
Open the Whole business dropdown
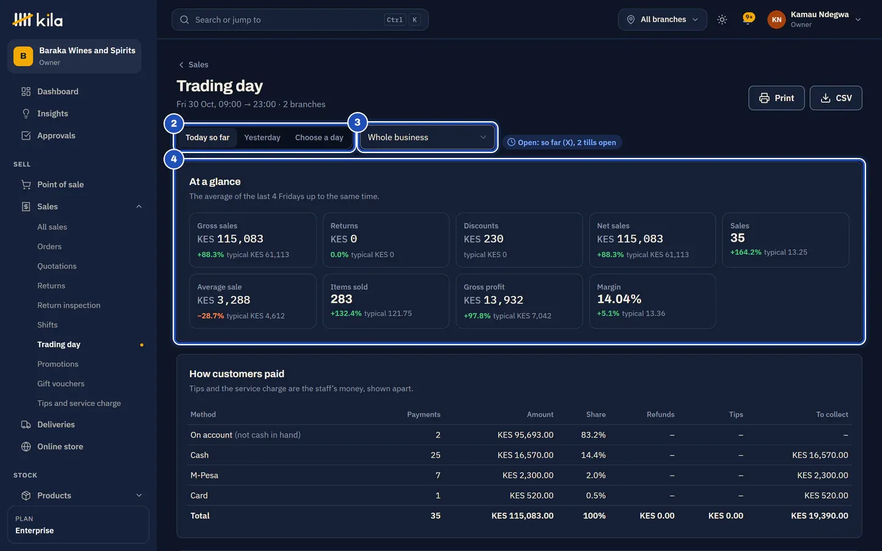coord(427,137)
